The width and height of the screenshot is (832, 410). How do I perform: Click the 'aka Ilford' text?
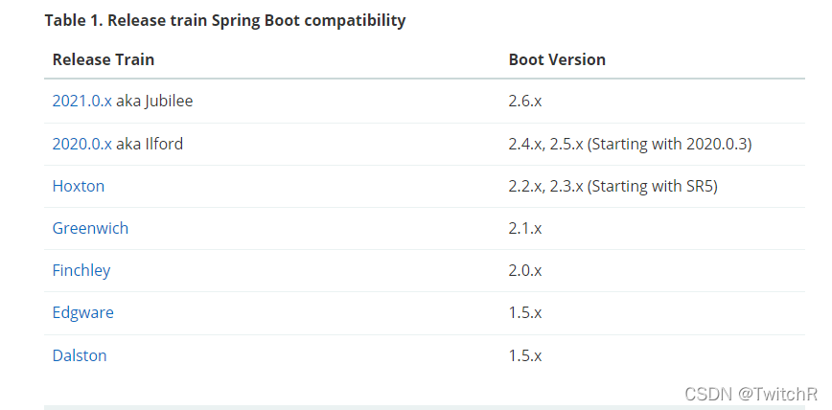coord(150,143)
